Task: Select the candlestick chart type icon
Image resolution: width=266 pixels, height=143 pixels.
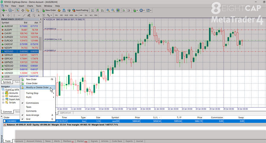Action: (x=98, y=10)
